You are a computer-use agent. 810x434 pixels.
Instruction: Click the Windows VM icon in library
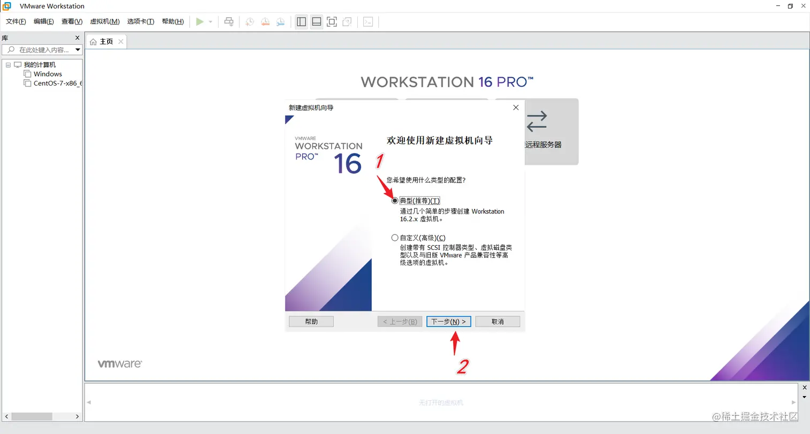coord(28,74)
